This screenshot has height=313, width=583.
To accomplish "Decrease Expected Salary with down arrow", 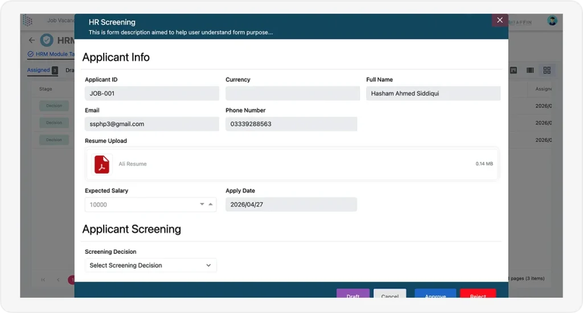I will coord(202,204).
